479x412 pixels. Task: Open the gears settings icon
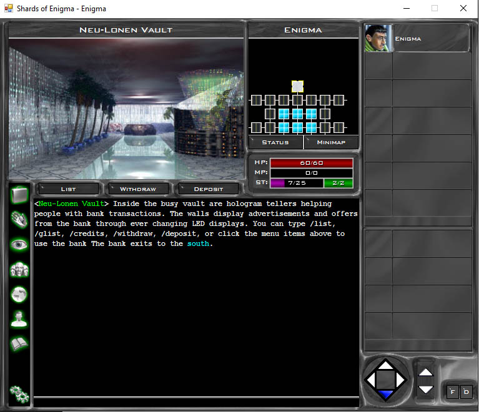coord(19,393)
